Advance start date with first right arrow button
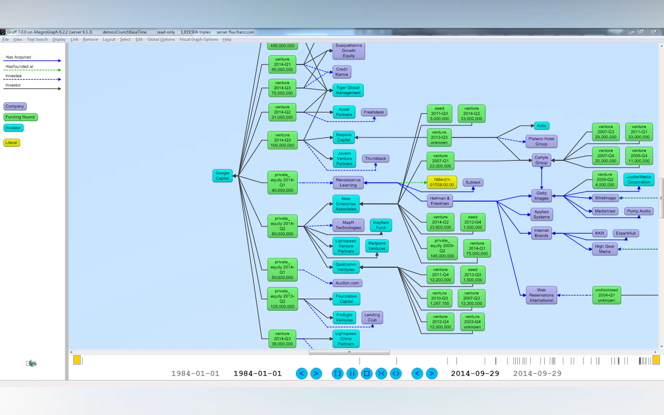 (x=316, y=373)
